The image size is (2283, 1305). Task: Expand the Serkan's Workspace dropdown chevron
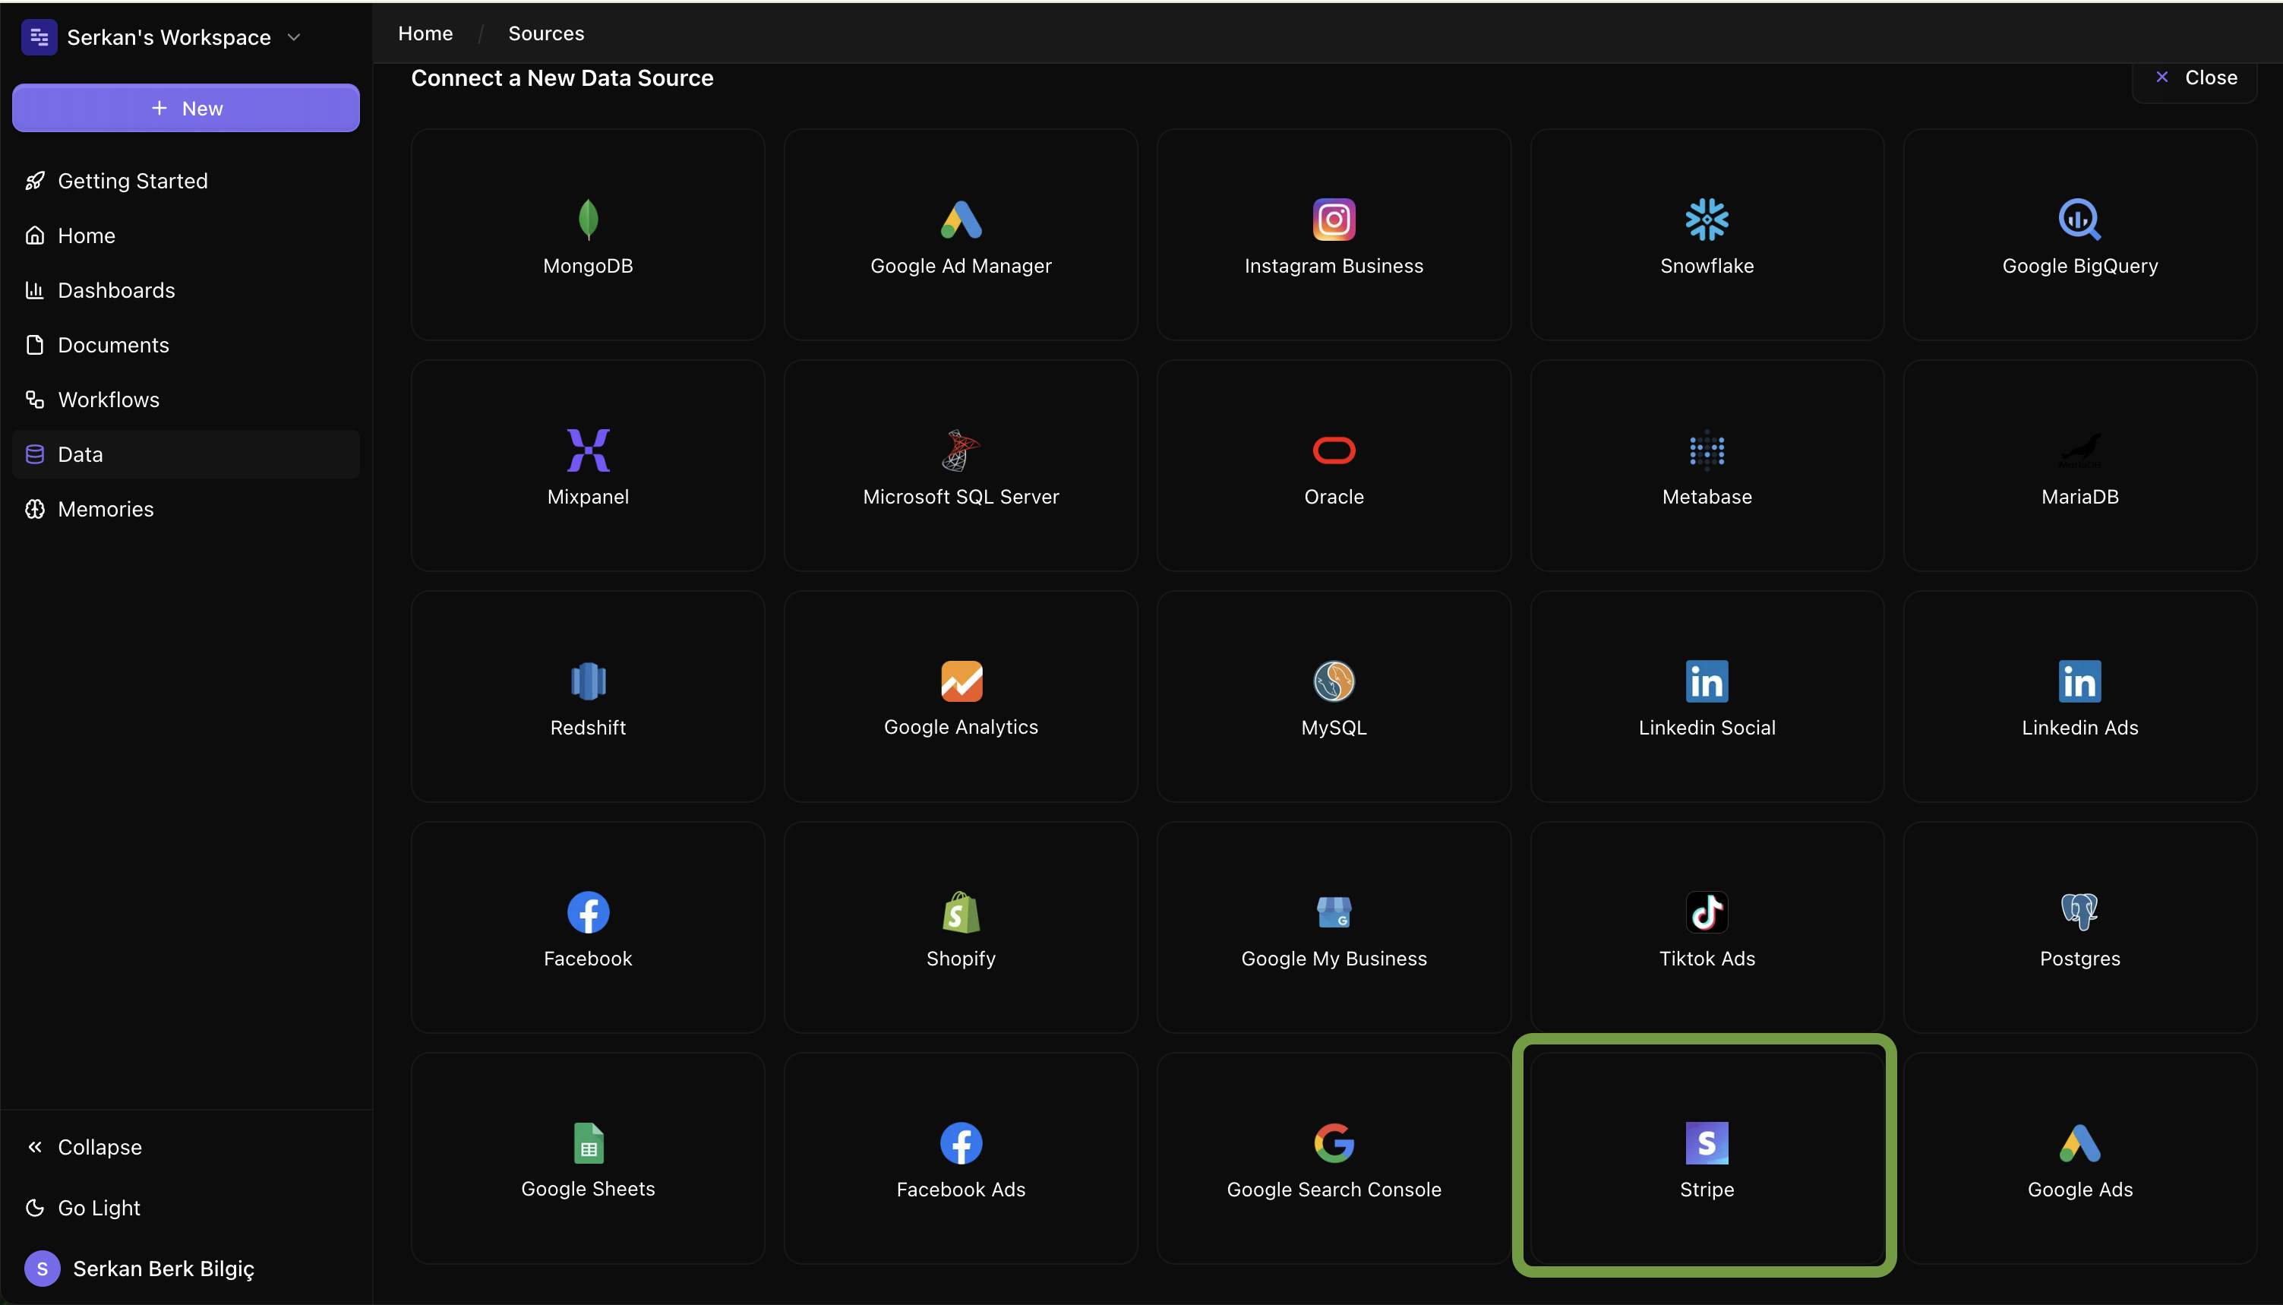coord(294,36)
